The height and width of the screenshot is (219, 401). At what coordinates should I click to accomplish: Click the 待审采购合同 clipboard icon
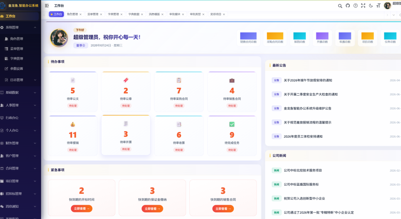point(179,80)
